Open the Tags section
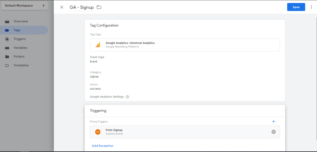The height and width of the screenshot is (152, 317). click(x=17, y=30)
